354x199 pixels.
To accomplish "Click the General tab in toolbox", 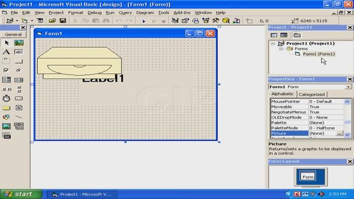I will 13,34.
